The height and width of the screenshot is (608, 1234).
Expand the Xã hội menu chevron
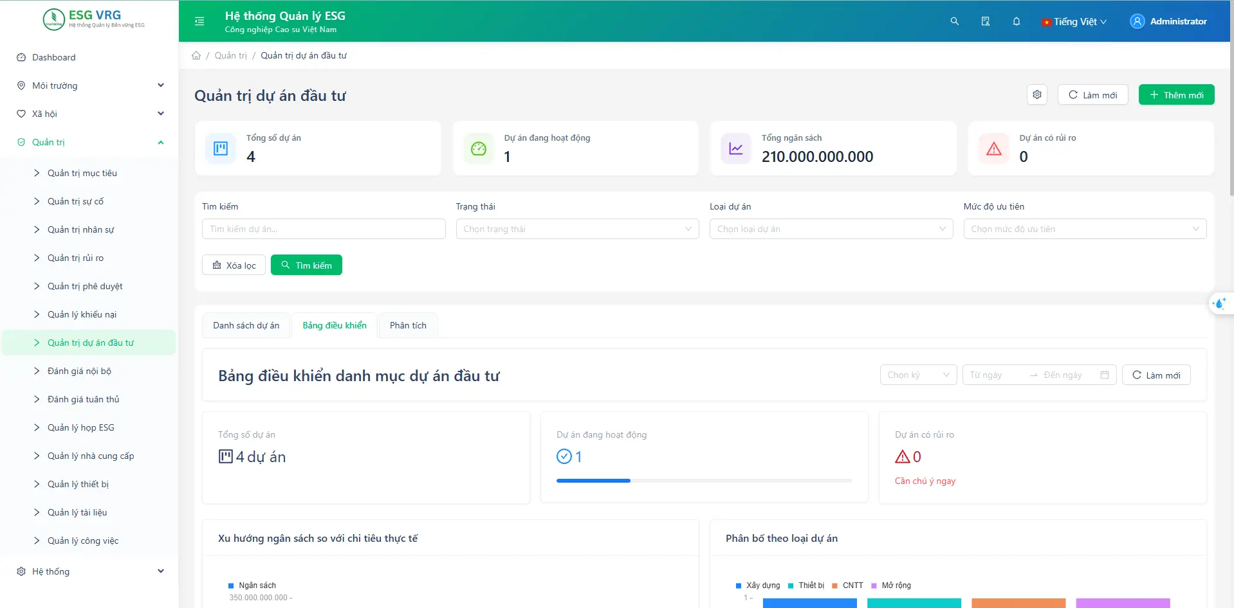(x=161, y=114)
